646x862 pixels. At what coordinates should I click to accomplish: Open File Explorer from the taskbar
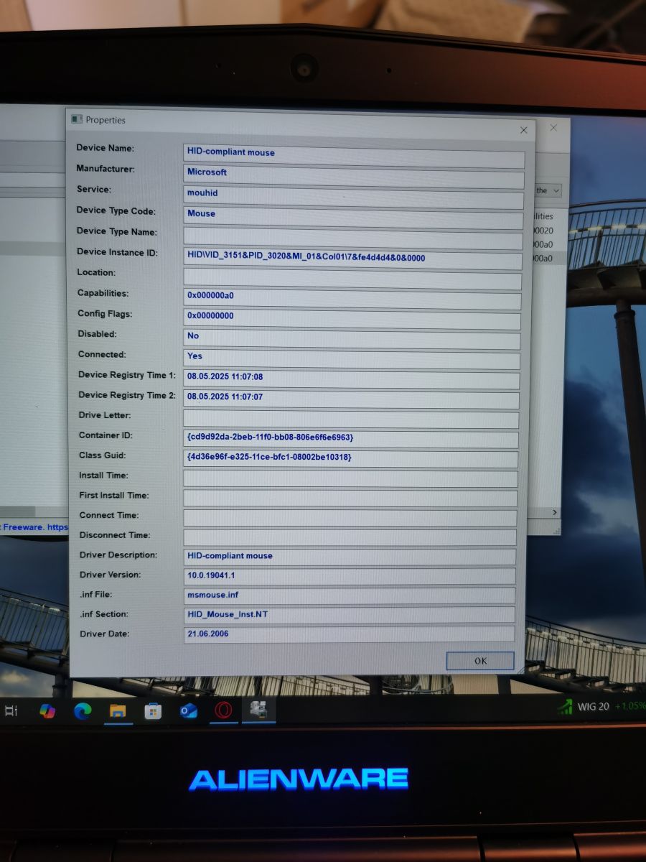pyautogui.click(x=118, y=710)
